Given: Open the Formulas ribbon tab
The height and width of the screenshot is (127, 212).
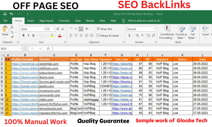Looking at the screenshot, I should click(64, 21).
